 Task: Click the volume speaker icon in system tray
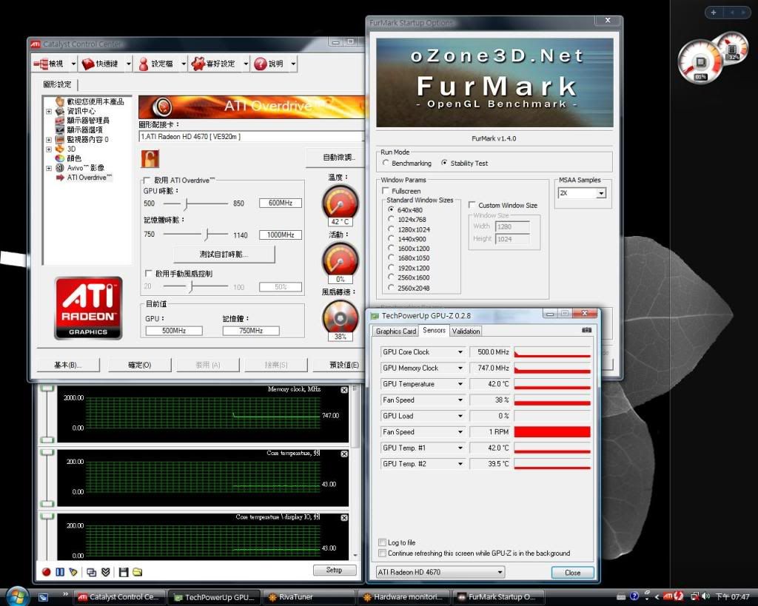click(705, 597)
